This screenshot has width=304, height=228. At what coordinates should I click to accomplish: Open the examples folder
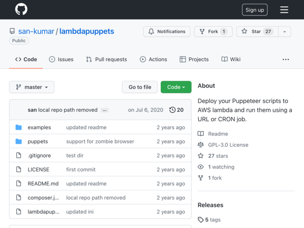pyautogui.click(x=39, y=127)
